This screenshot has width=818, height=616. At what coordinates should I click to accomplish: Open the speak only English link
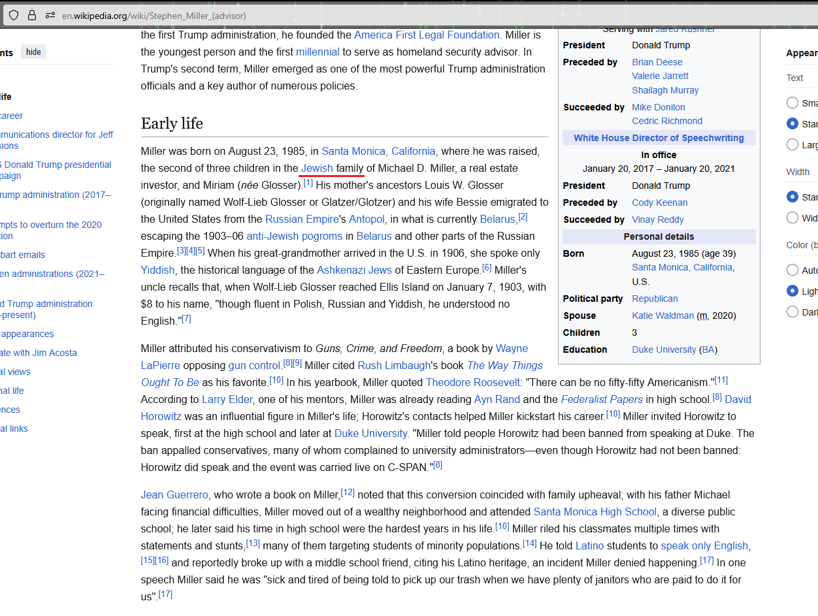[704, 545]
